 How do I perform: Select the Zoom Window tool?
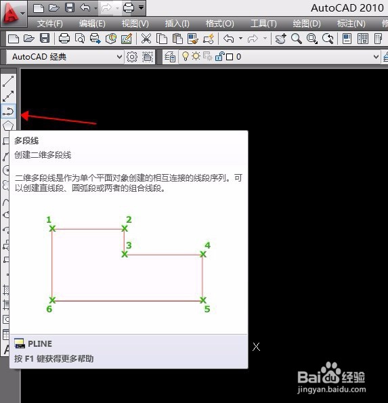pos(312,39)
